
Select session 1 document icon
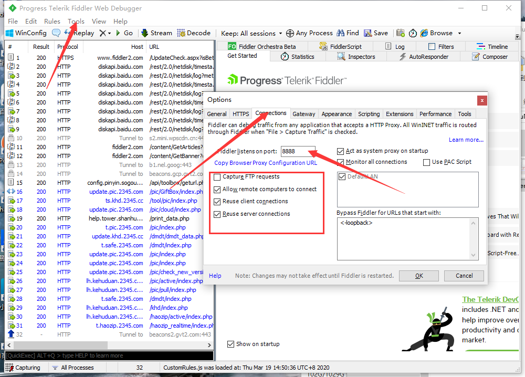coord(10,58)
